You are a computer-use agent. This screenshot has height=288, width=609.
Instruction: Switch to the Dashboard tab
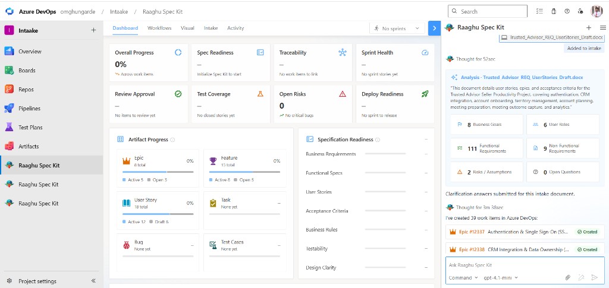point(125,28)
